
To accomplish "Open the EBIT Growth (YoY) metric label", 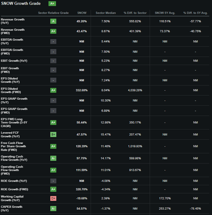I will click(x=14, y=61).
